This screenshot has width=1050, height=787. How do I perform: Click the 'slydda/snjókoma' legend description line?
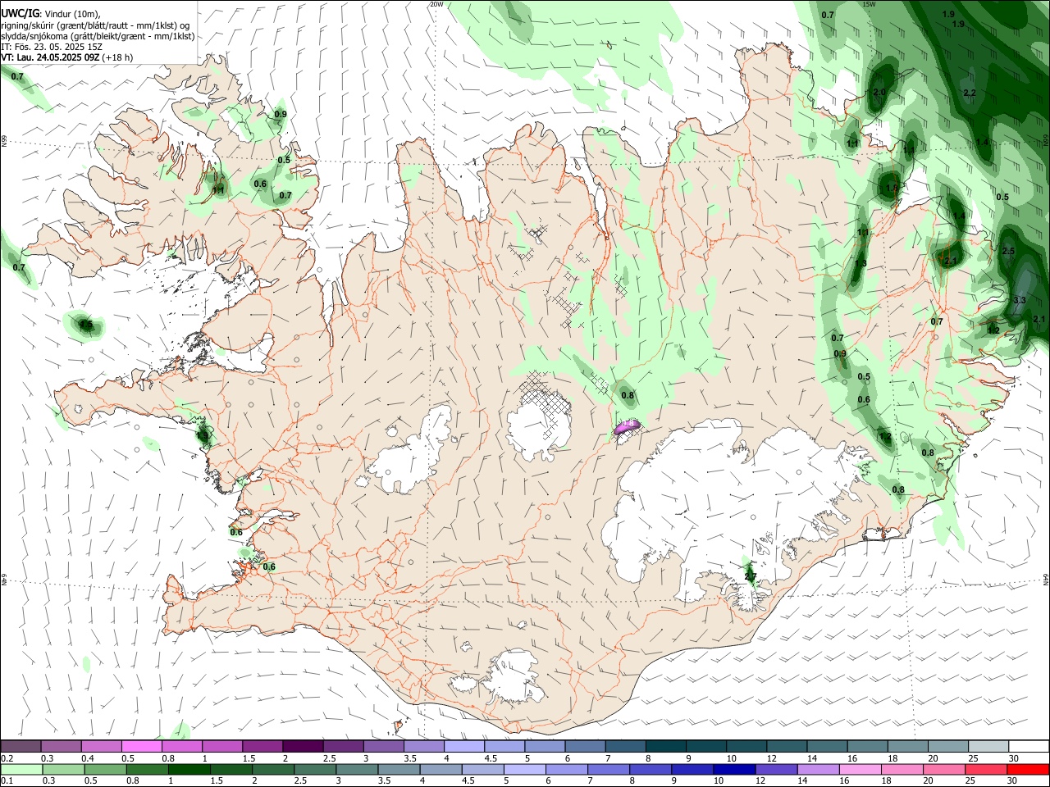98,36
